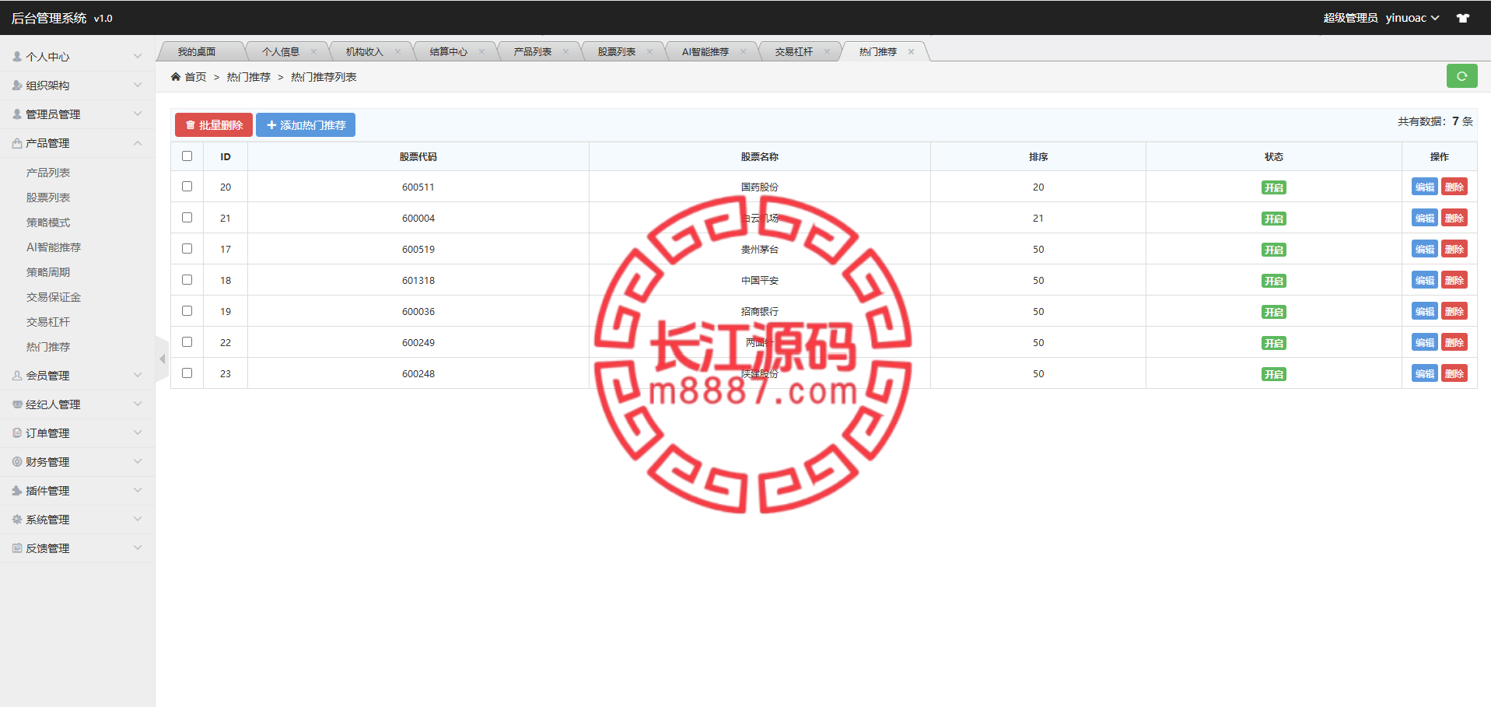Toggle the select-all checkbox in table header
The width and height of the screenshot is (1491, 707).
tap(187, 156)
